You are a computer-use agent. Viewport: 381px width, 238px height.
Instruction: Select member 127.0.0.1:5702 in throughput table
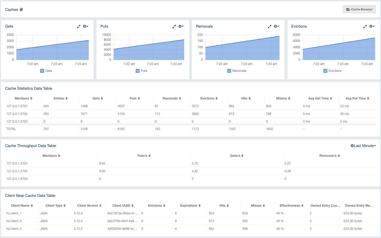tap(17, 171)
